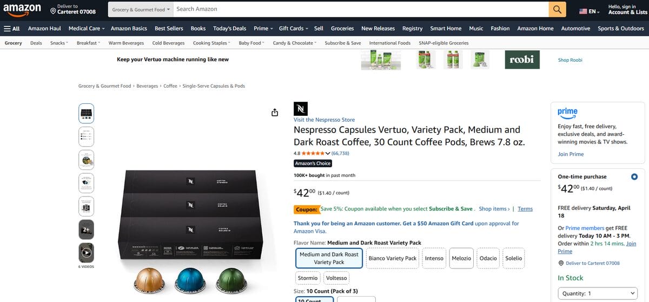Click the Shop items coupon link

[494, 208]
